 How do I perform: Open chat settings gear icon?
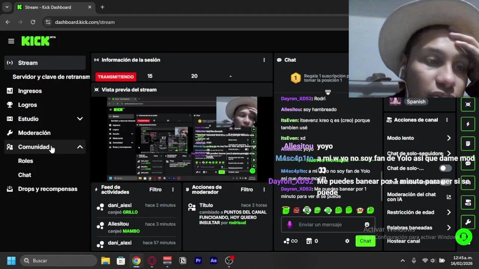(347, 241)
